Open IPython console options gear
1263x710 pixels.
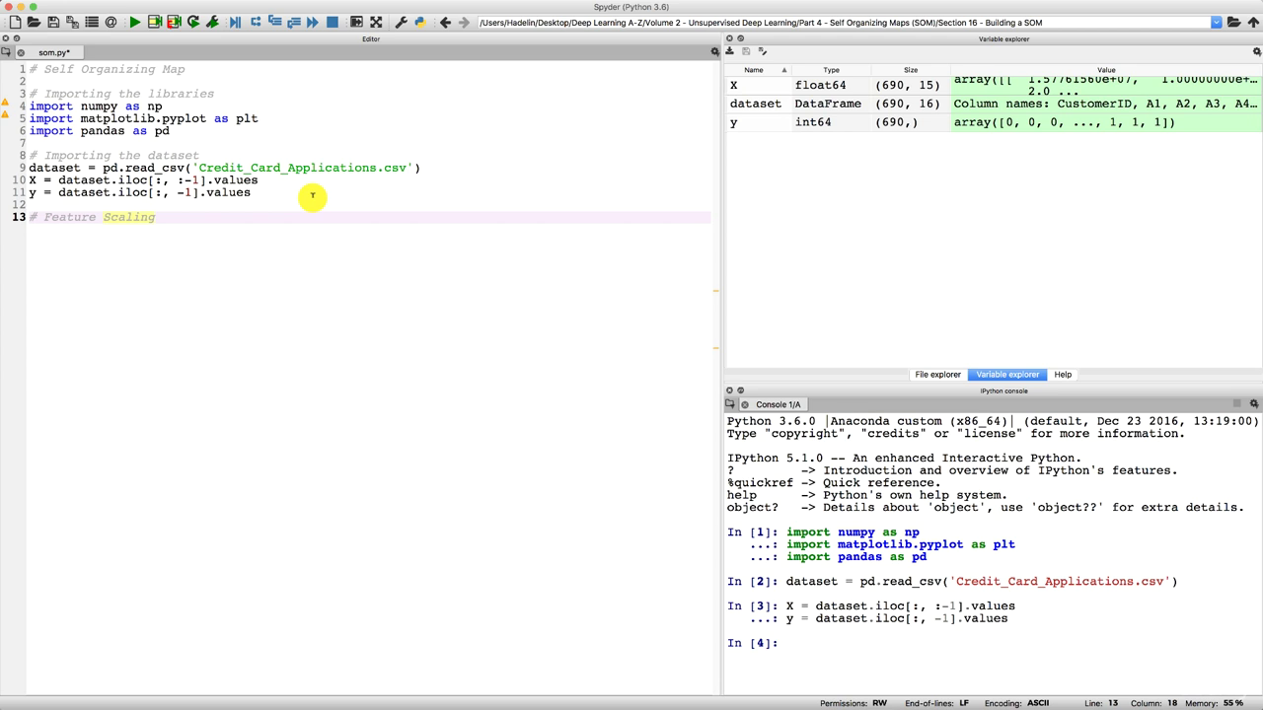tap(1254, 403)
